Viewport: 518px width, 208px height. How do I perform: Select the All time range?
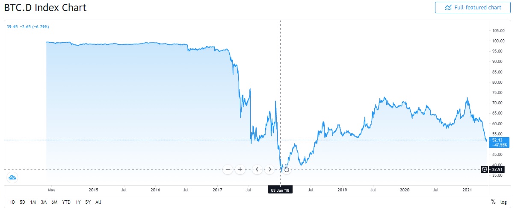pyautogui.click(x=98, y=202)
